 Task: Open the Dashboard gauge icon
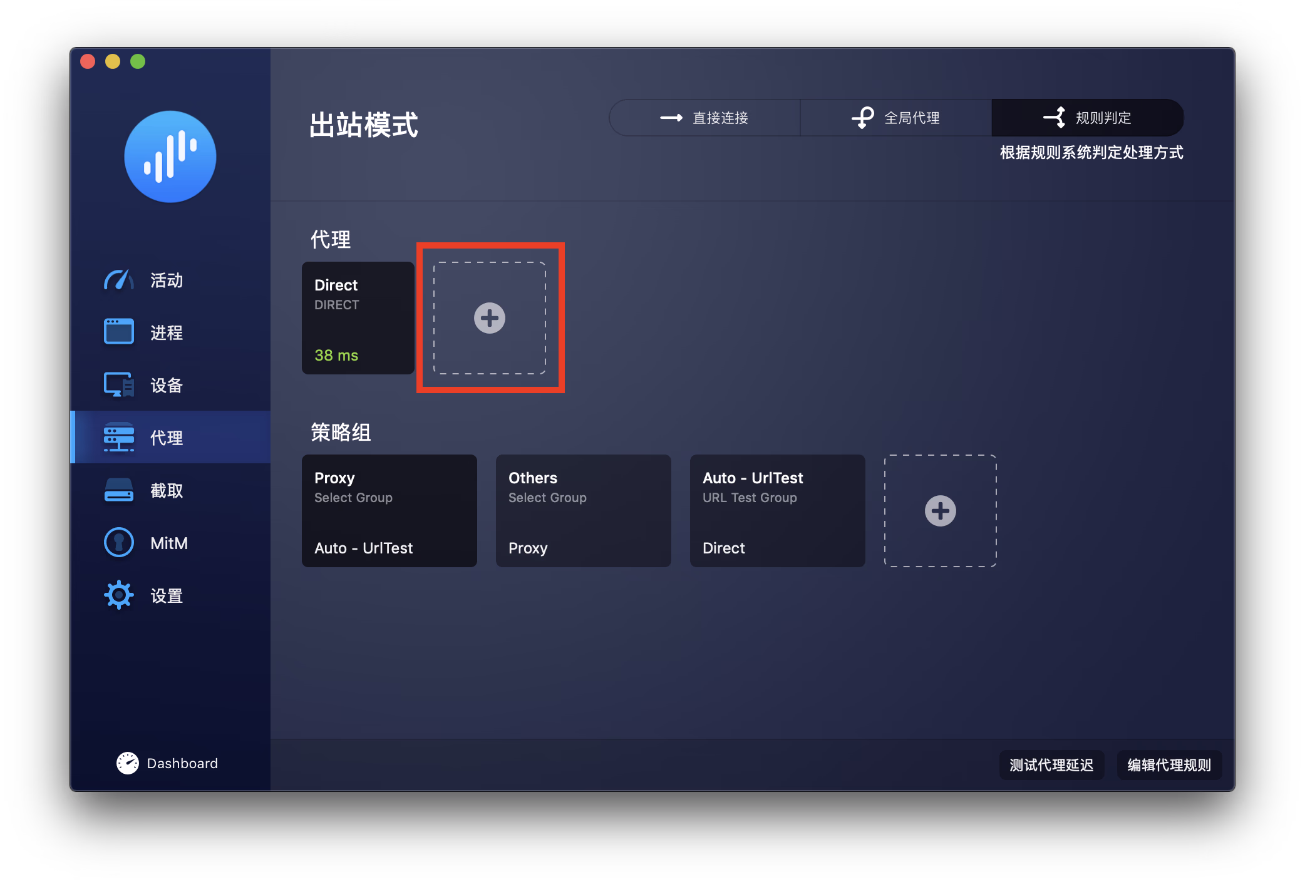point(128,763)
